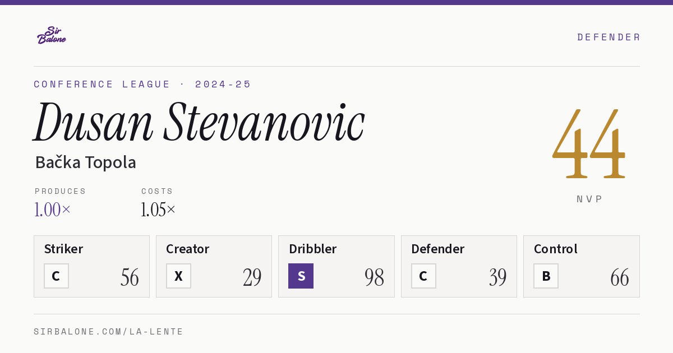The image size is (673, 353).
Task: Click the Costs 1.05× value
Action: tap(158, 210)
